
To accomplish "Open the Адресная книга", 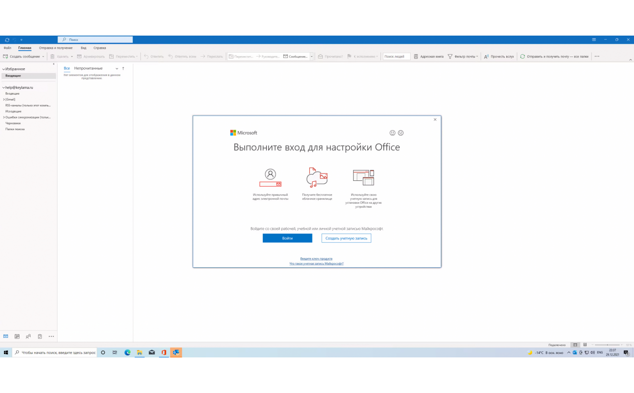I will [x=429, y=57].
